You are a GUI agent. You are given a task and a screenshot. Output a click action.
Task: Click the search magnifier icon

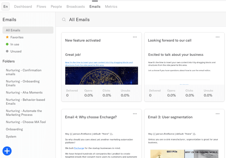(x=64, y=20)
